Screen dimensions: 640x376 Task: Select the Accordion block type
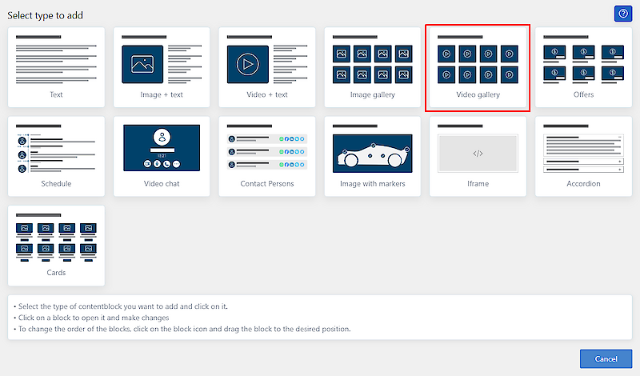pyautogui.click(x=583, y=156)
